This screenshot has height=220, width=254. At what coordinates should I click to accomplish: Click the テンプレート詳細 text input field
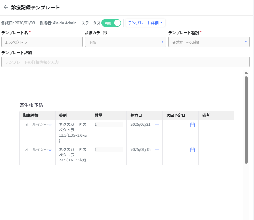pyautogui.click(x=126, y=62)
